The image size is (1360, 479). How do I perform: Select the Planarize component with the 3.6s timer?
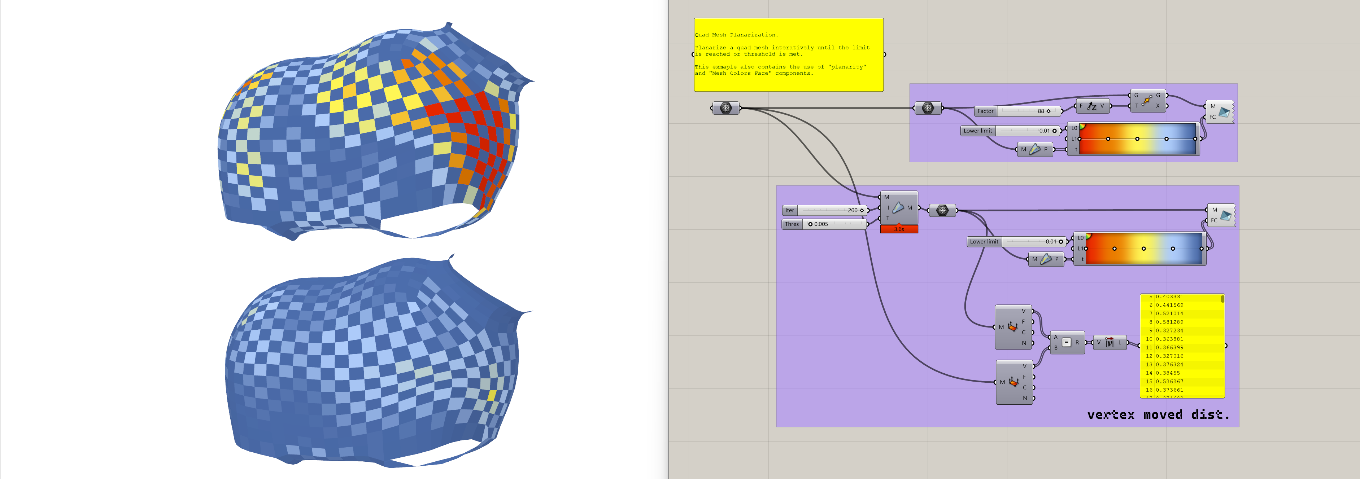pyautogui.click(x=898, y=208)
